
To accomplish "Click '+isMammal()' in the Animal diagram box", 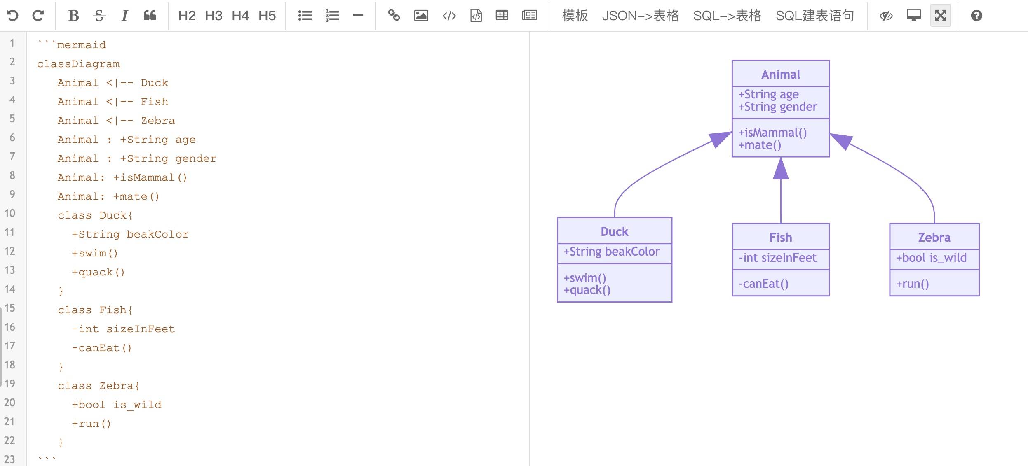I will point(773,133).
